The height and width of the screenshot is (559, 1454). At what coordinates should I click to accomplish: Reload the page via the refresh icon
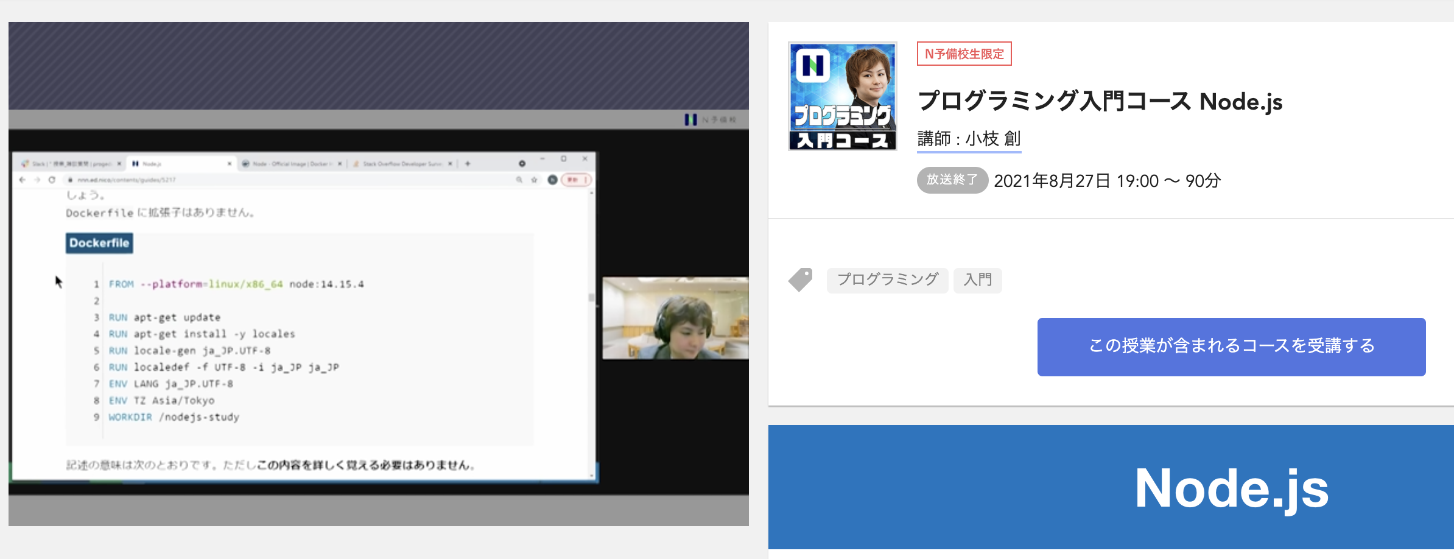[51, 180]
